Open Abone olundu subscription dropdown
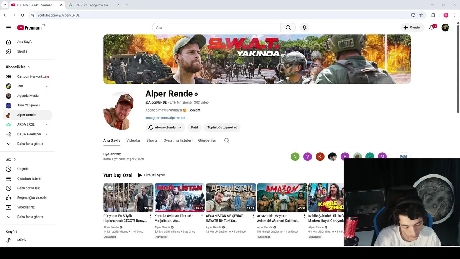Viewport: 460px width, 259px height. [x=165, y=127]
